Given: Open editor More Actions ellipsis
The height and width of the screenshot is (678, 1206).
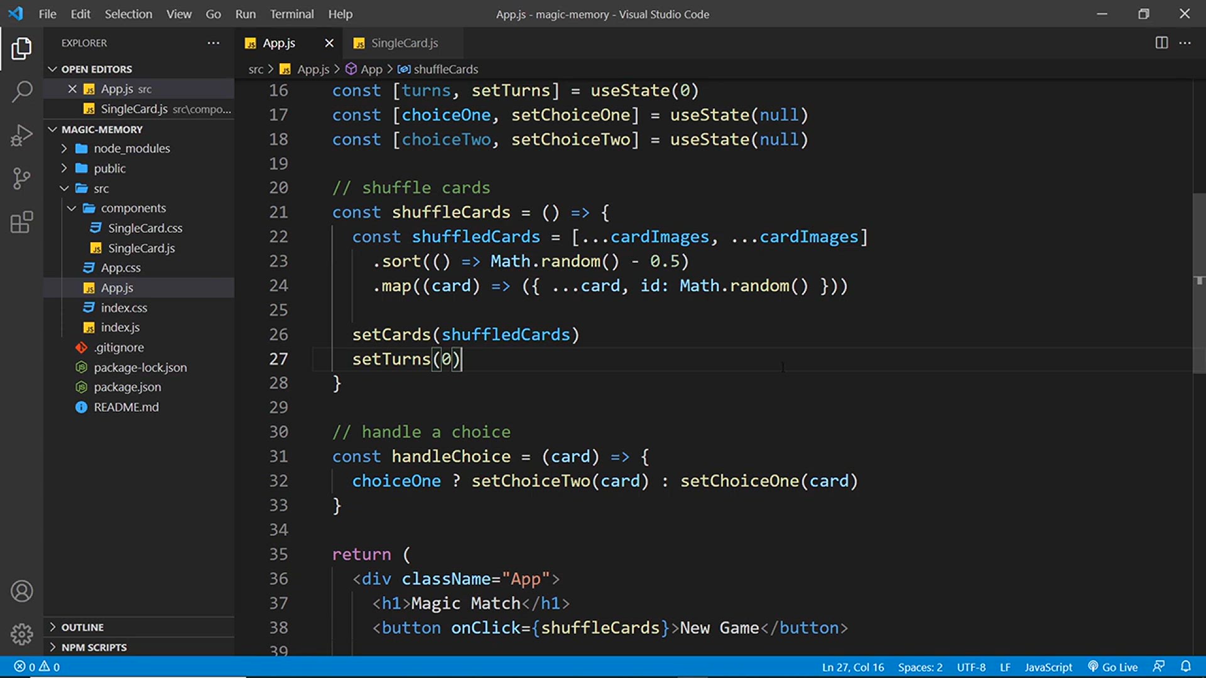Looking at the screenshot, I should coord(1185,43).
